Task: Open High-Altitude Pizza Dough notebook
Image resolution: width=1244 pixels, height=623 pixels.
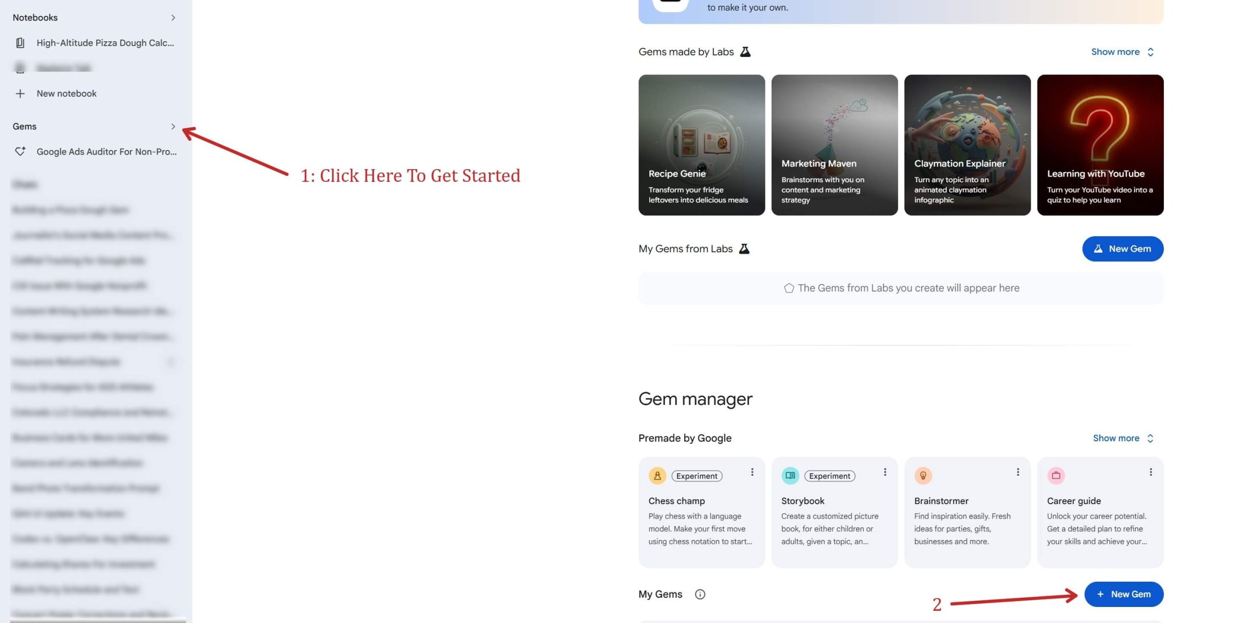Action: click(x=104, y=43)
